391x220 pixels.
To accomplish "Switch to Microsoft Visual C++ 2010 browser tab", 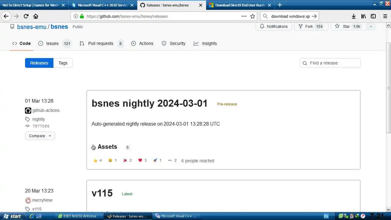I will 103,5.
